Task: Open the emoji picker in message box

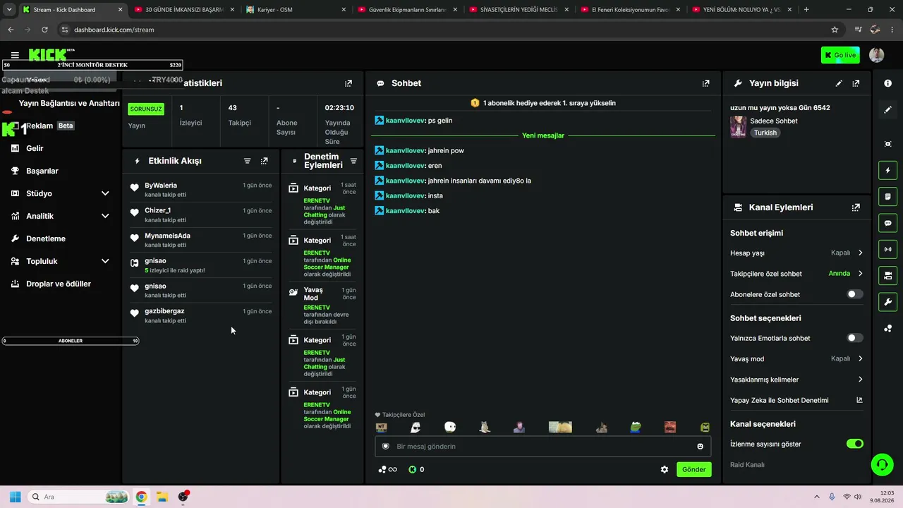Action: click(700, 447)
